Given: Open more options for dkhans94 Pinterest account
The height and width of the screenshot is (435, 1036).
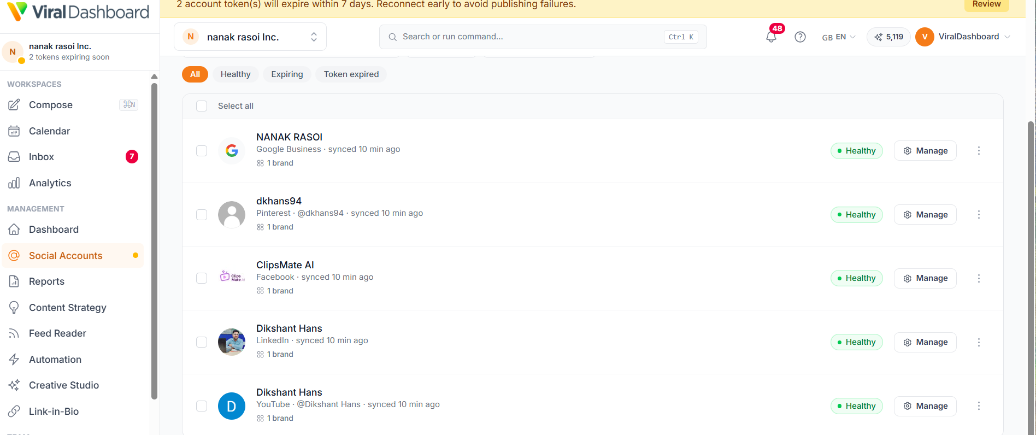Looking at the screenshot, I should point(979,215).
